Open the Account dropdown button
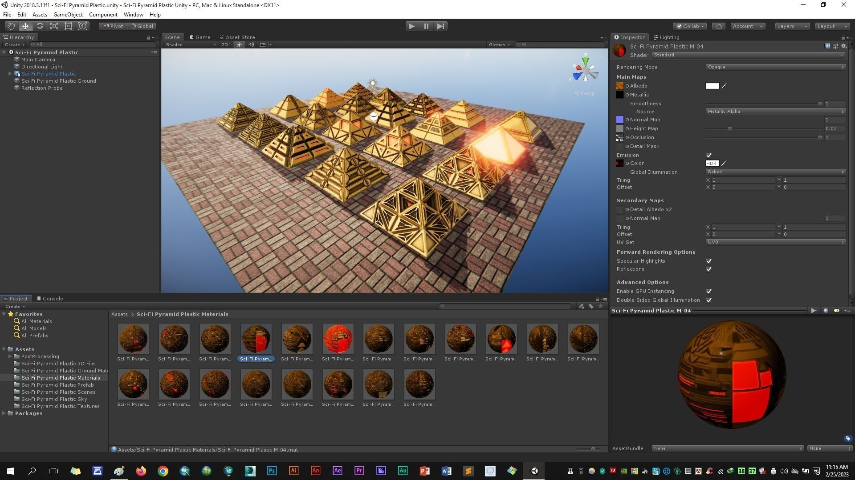 pyautogui.click(x=748, y=26)
